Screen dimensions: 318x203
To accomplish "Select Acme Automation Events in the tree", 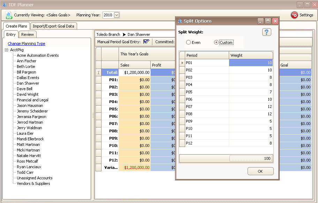I will (x=38, y=55).
